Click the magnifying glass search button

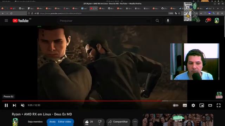coord(157,21)
